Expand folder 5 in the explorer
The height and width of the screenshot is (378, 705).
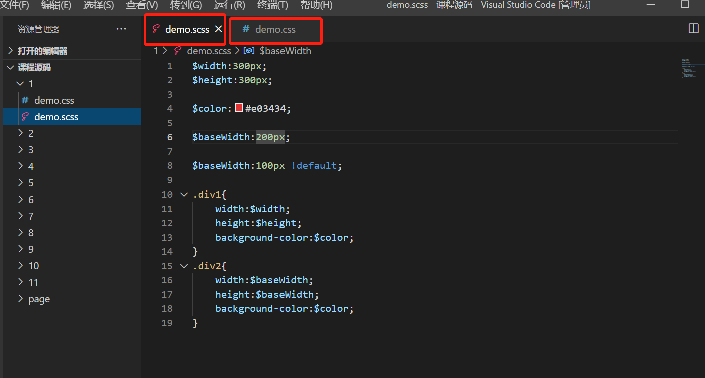(x=20, y=183)
